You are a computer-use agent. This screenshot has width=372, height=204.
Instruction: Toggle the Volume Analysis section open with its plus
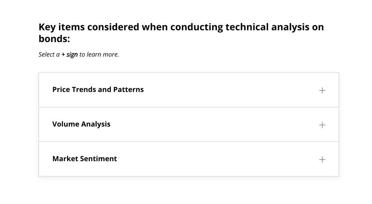click(x=322, y=125)
